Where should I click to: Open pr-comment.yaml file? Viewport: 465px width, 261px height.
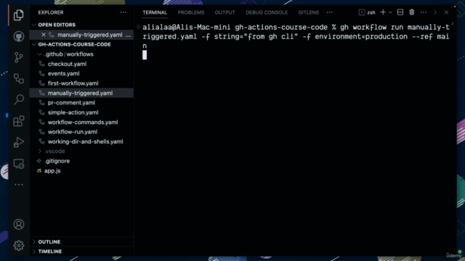(x=71, y=103)
